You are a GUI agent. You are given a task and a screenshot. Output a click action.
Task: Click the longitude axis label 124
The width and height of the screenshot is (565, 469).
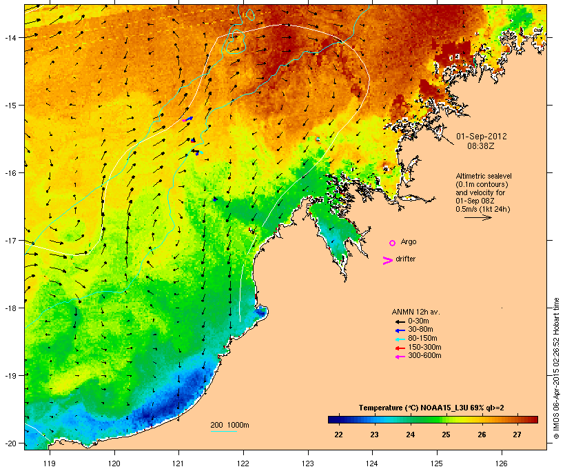[x=372, y=463]
